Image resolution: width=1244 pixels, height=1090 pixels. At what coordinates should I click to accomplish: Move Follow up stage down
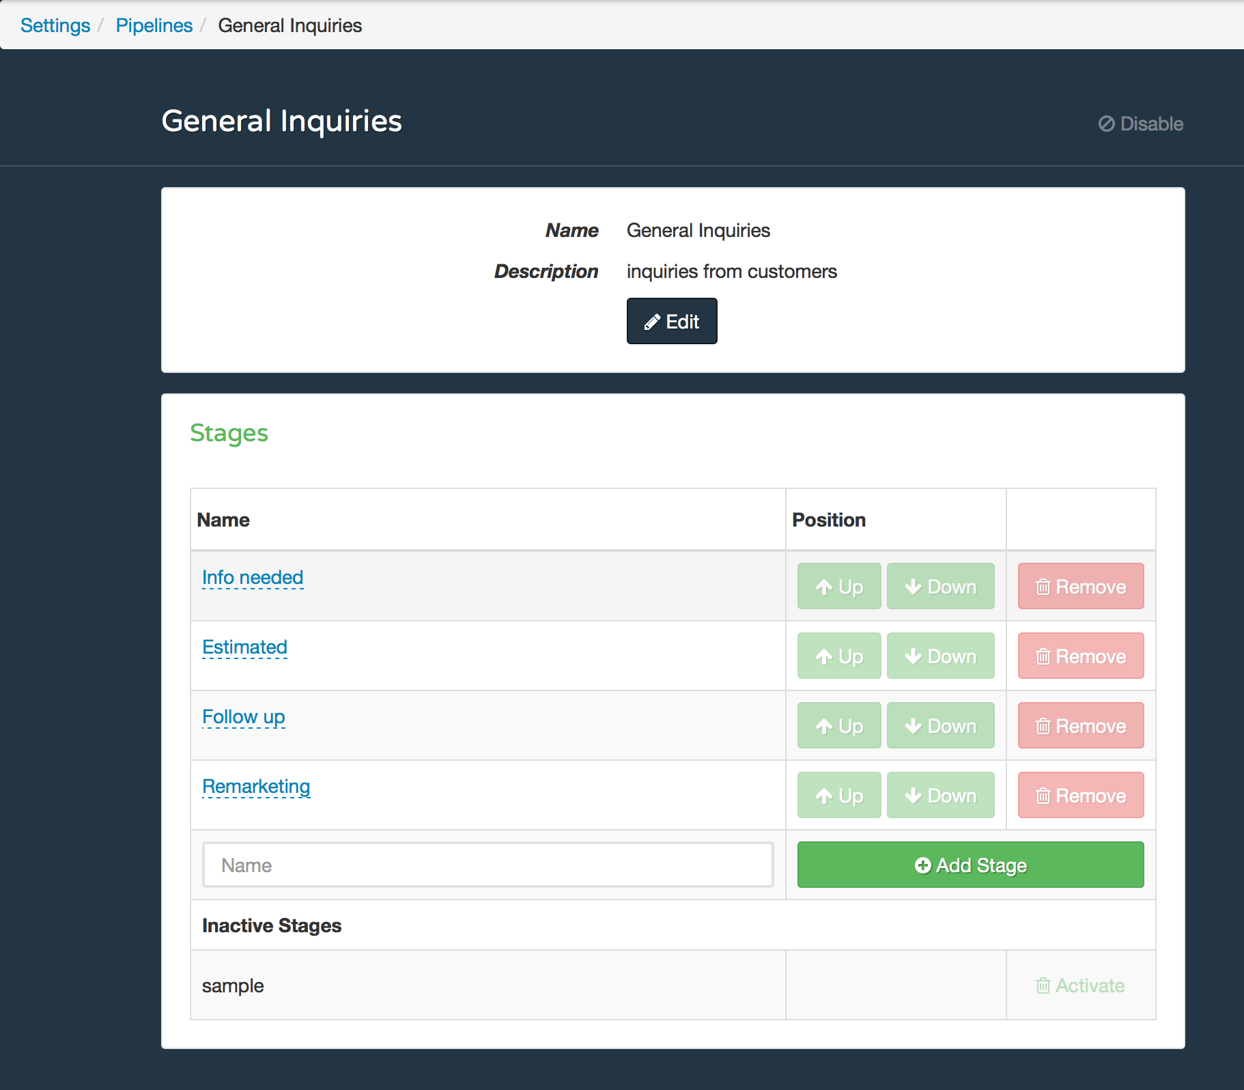(x=940, y=725)
